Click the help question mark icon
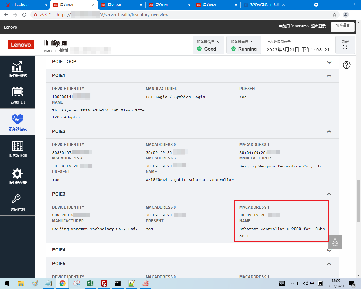The image size is (361, 289). coord(346,65)
